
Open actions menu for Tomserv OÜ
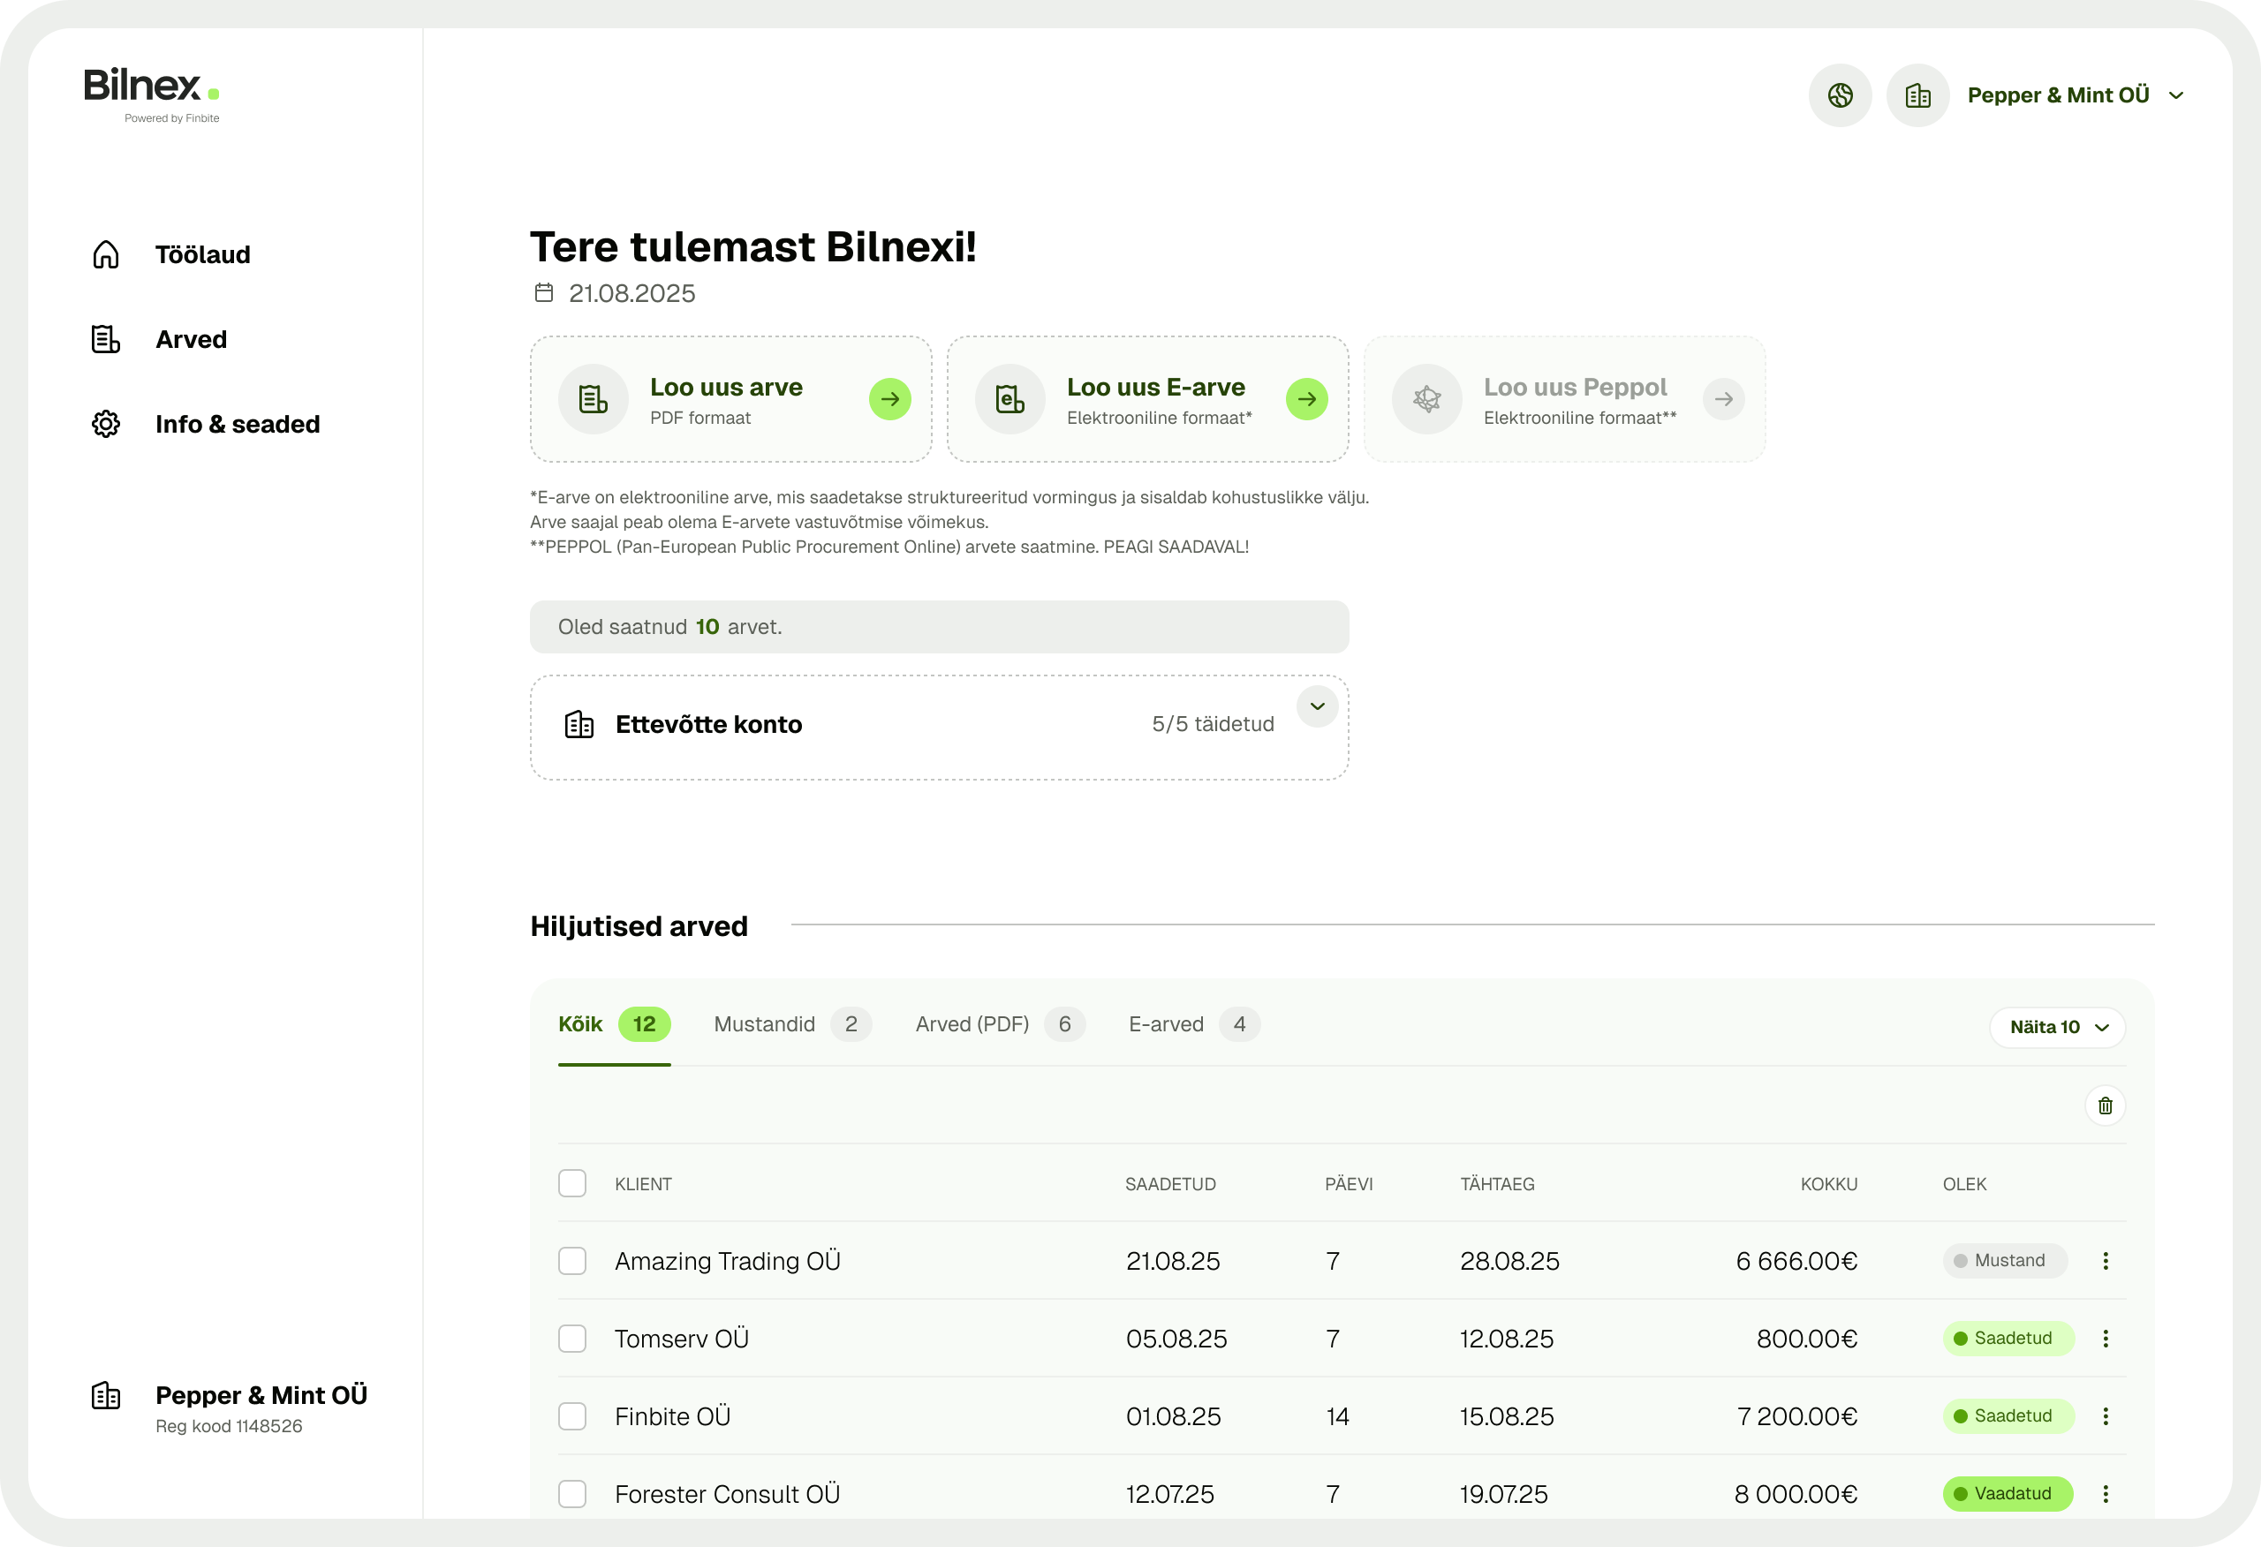(x=2106, y=1339)
